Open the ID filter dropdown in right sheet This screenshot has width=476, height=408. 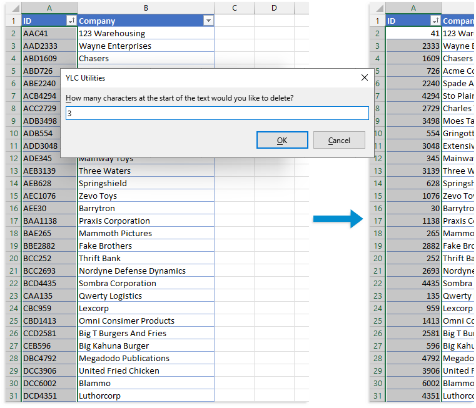(x=435, y=21)
